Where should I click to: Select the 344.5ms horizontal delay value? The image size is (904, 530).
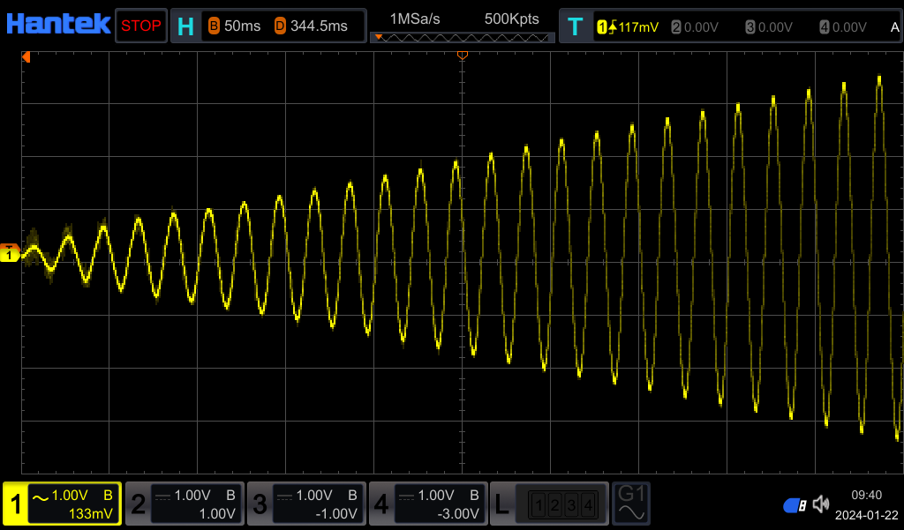(312, 26)
